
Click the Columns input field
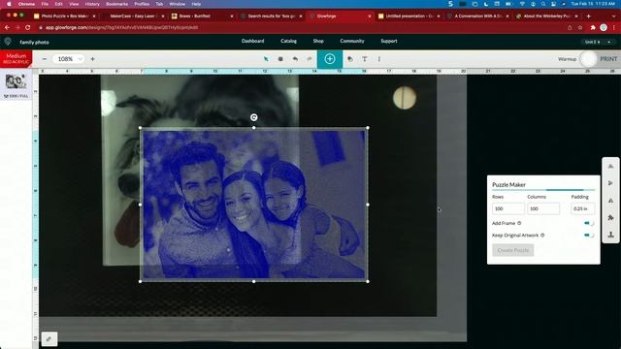coord(543,208)
